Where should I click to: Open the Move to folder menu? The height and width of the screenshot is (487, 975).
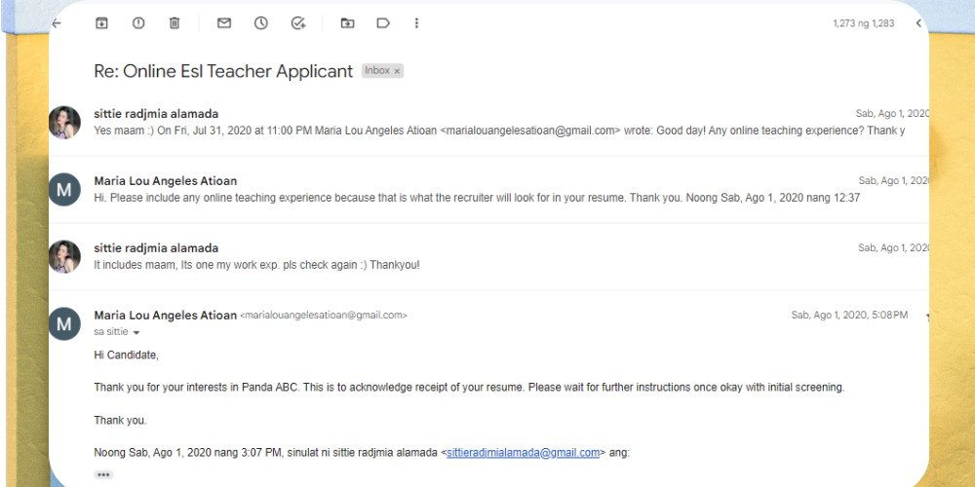tap(347, 23)
